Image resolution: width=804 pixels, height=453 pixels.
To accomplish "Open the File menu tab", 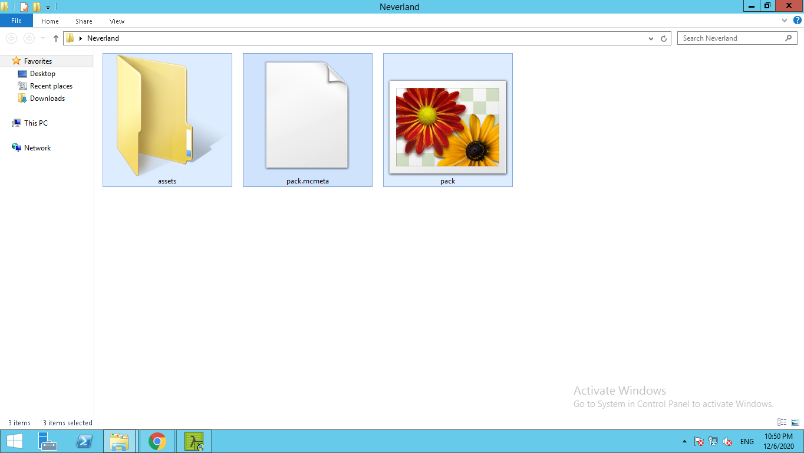I will pos(17,21).
